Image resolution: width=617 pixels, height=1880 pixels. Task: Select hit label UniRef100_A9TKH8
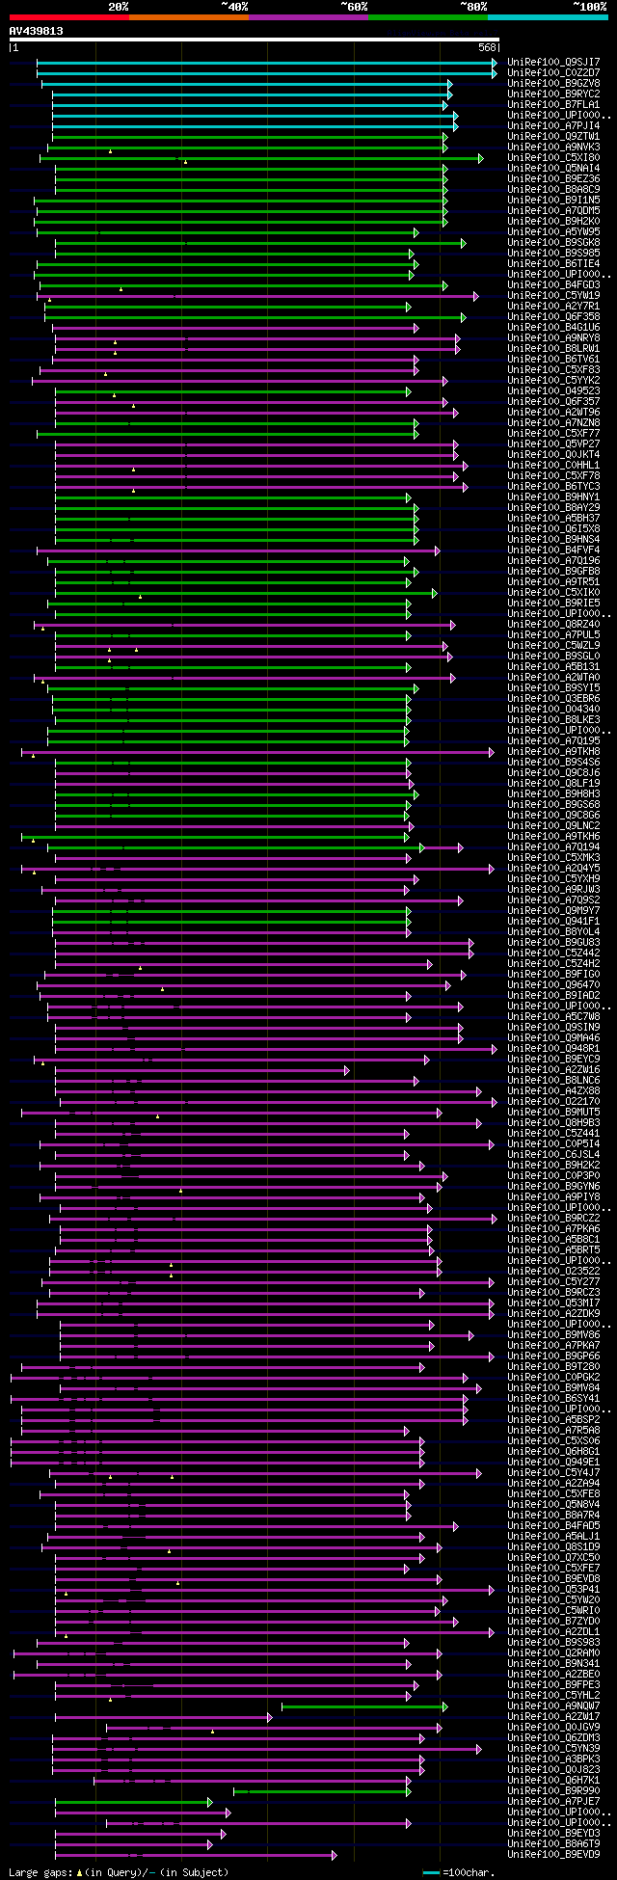click(553, 751)
